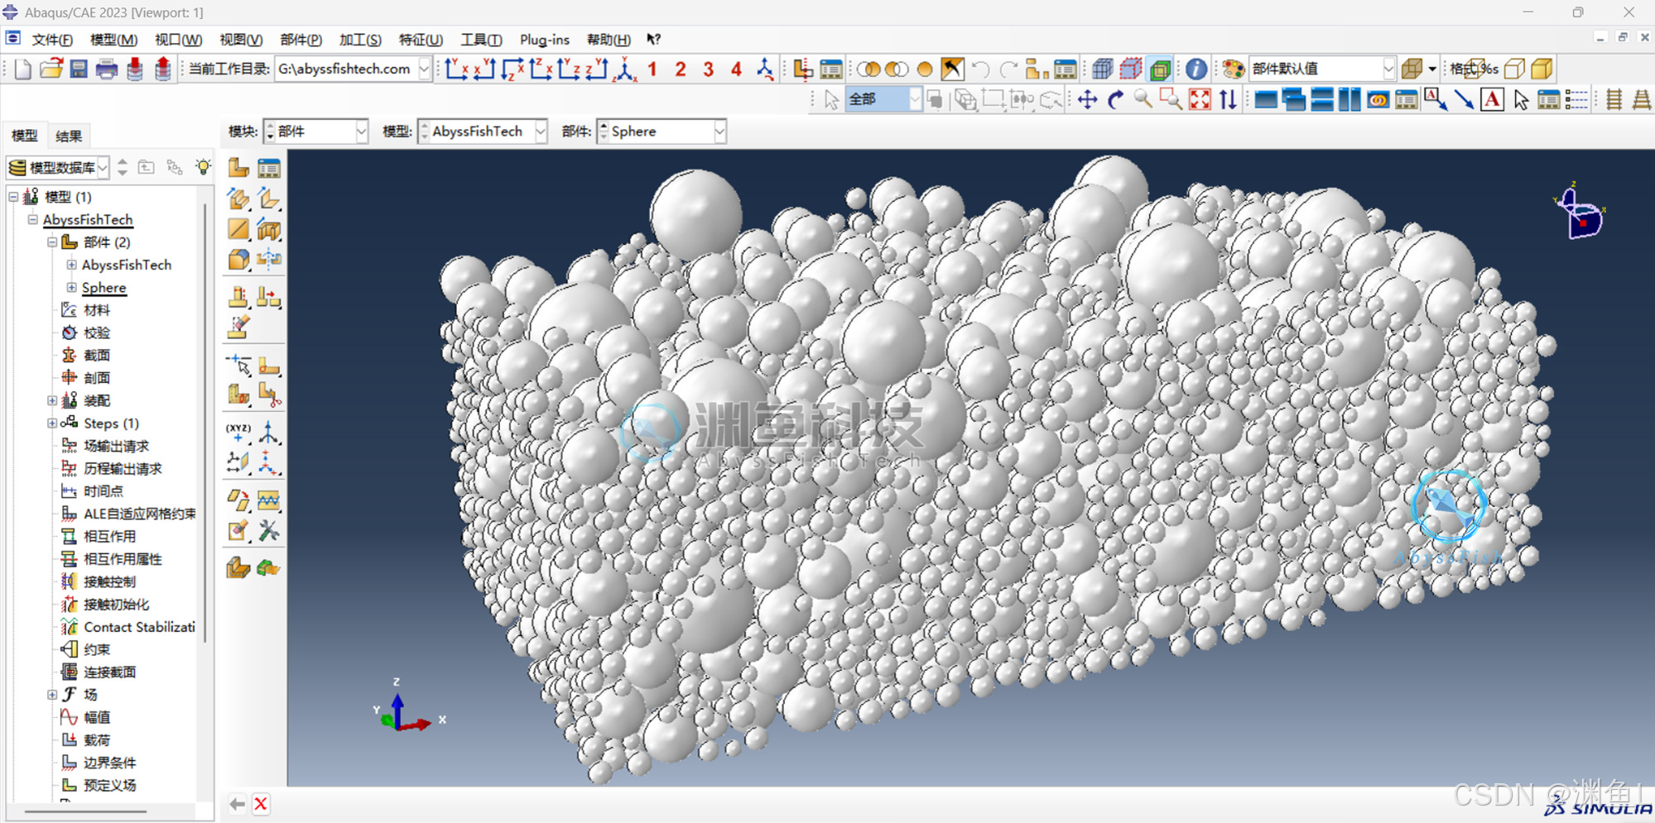Viewport: 1655px width, 823px height.
Task: Open the 视图(V) menu
Action: [241, 40]
